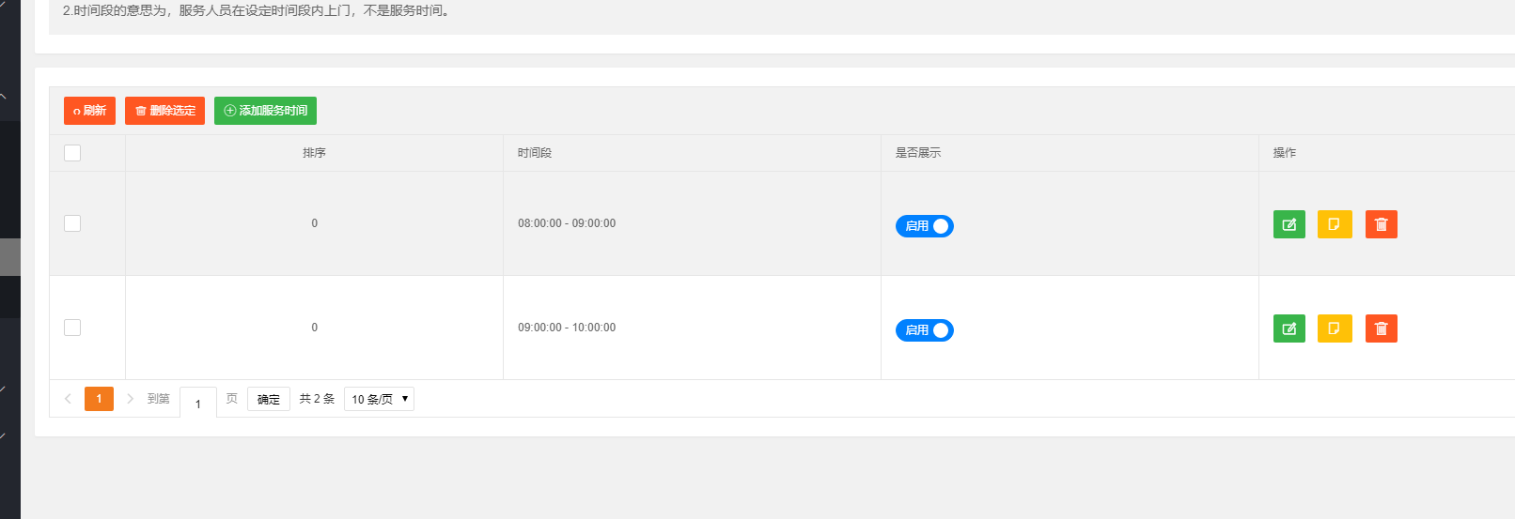
Task: Click red trash icon for 09:00:00 - 10:00:00
Action: (x=1382, y=328)
